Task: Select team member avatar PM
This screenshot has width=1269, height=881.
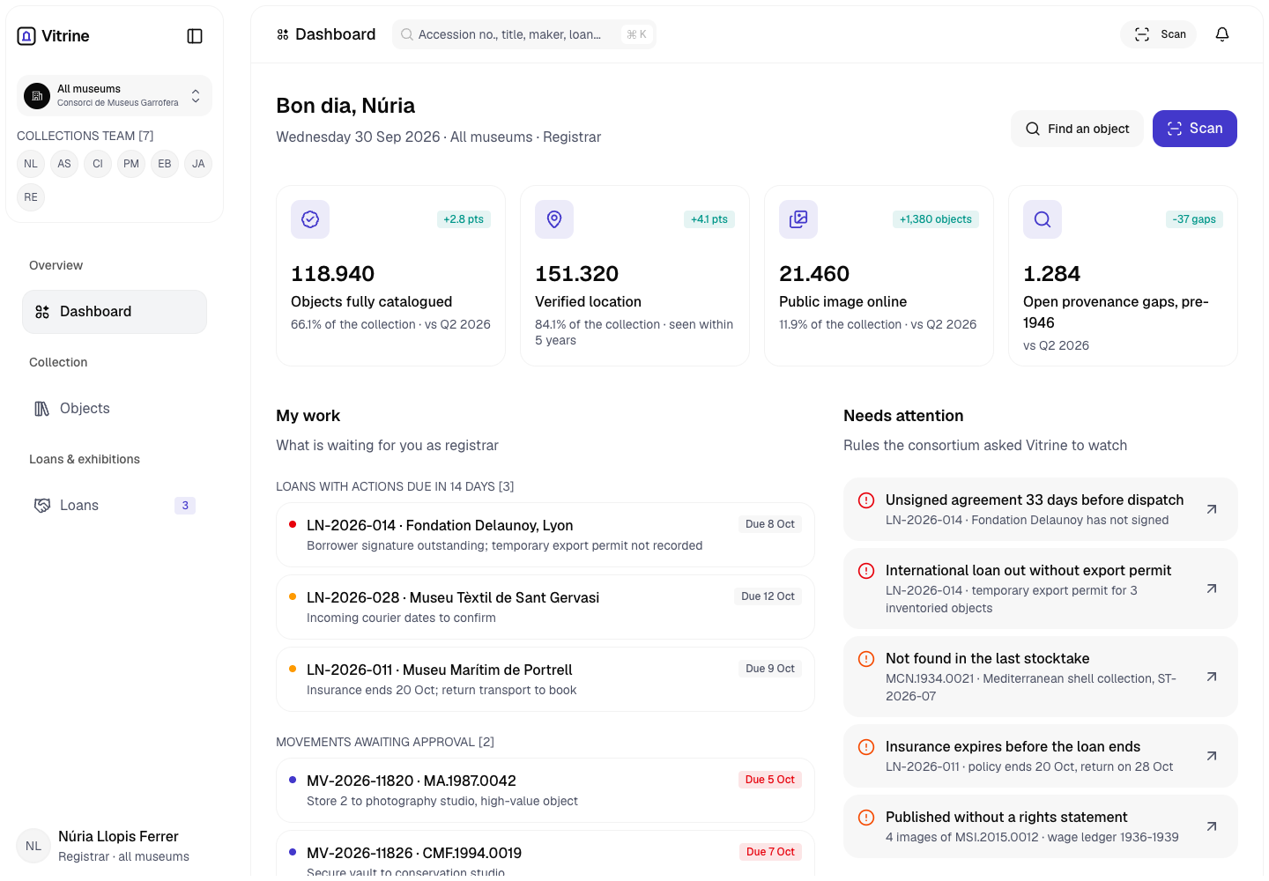Action: (x=131, y=164)
